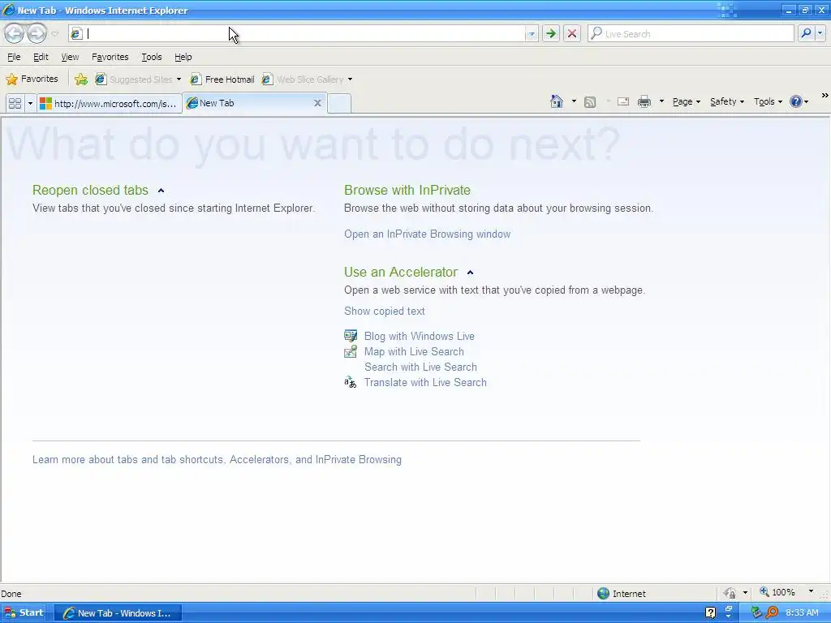Image resolution: width=831 pixels, height=623 pixels.
Task: Expand the address bar autocomplete dropdown
Action: pos(531,34)
